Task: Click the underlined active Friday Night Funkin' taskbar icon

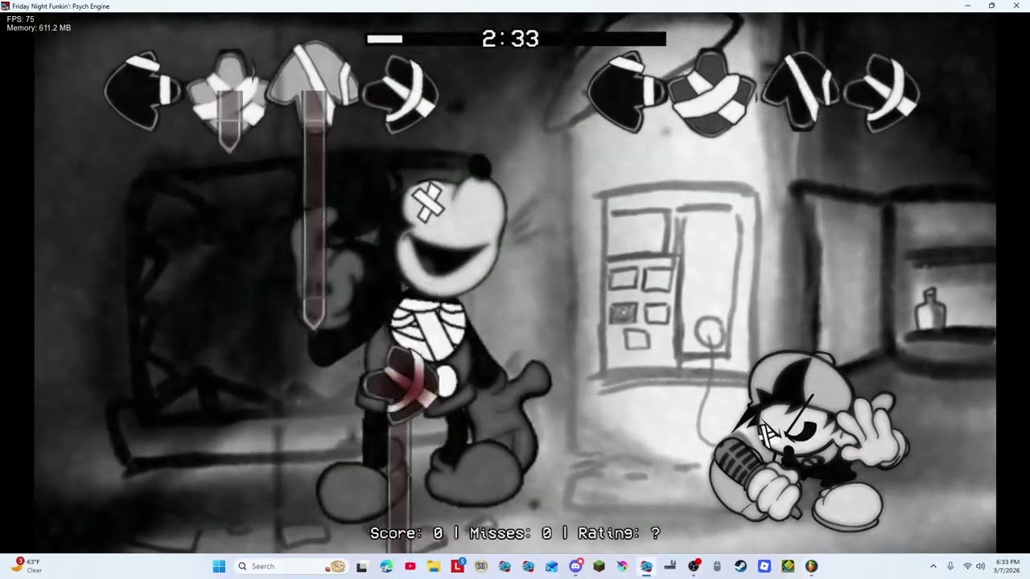Action: coord(646,566)
